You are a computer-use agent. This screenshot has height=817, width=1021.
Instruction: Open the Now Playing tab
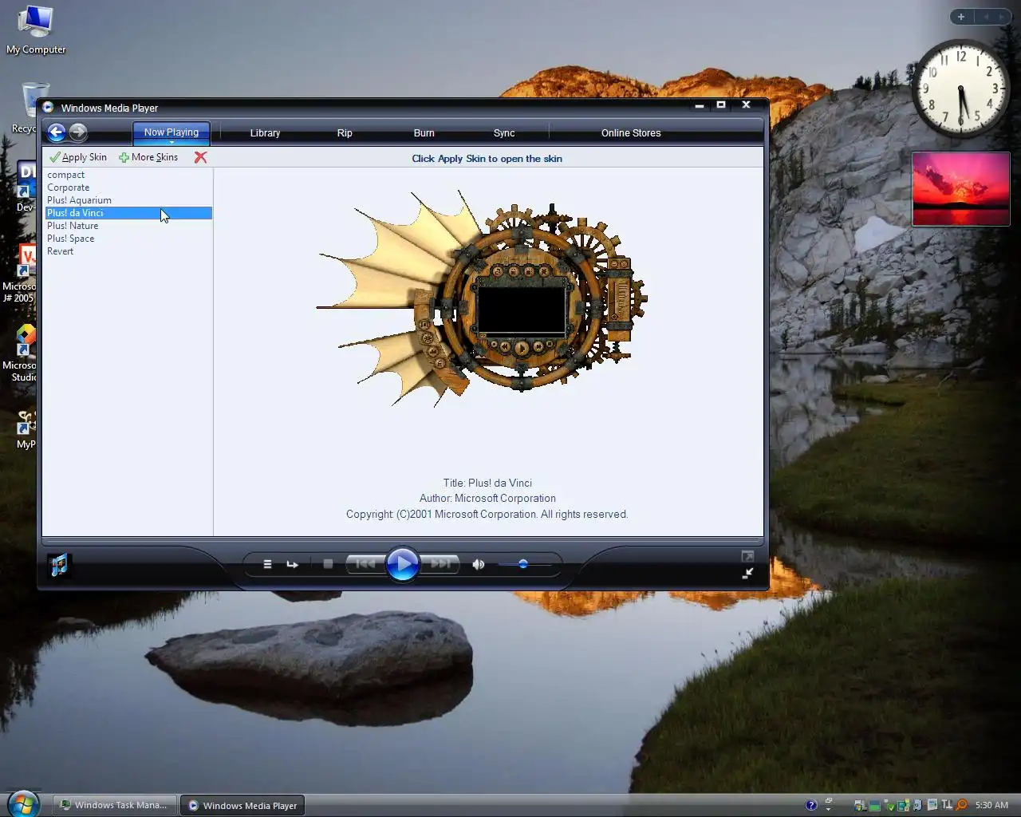click(171, 132)
